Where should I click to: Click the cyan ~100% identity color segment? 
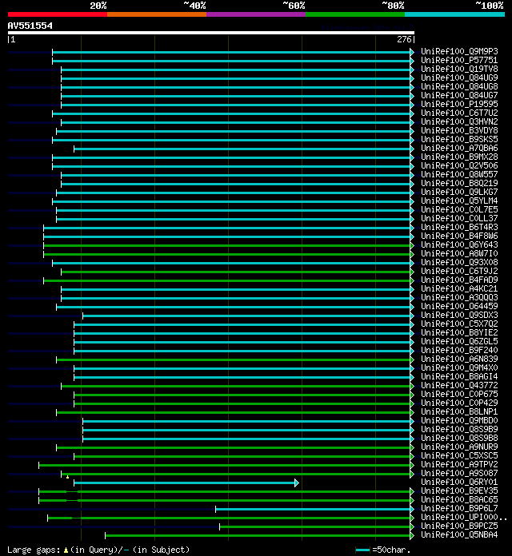tap(455, 14)
